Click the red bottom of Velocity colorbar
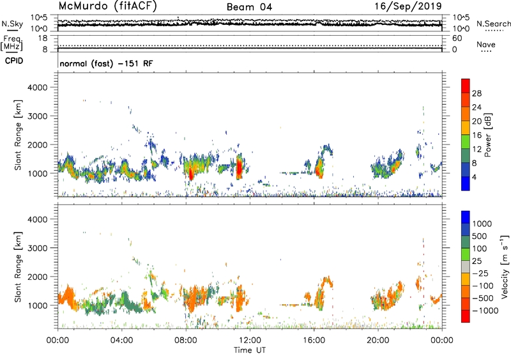The height and width of the screenshot is (354, 511). [466, 316]
